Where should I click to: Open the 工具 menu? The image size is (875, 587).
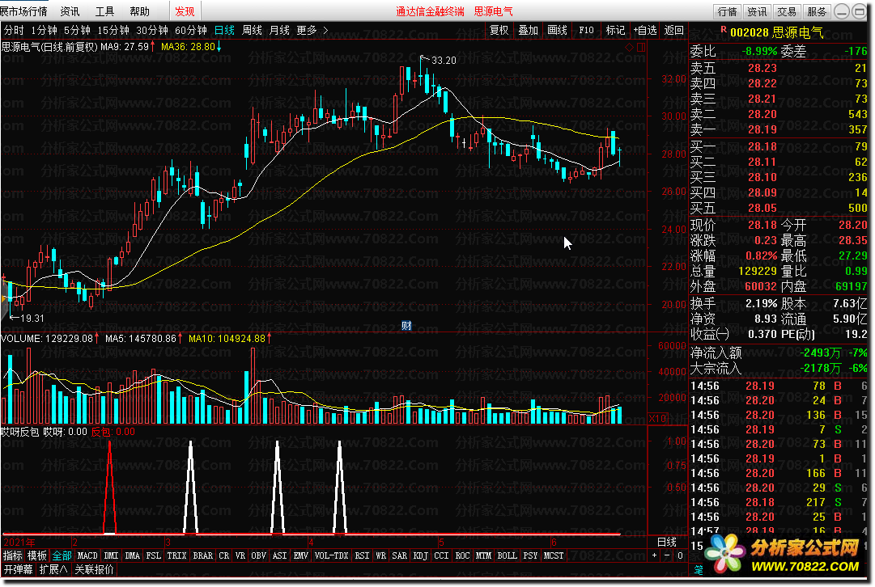coord(104,11)
